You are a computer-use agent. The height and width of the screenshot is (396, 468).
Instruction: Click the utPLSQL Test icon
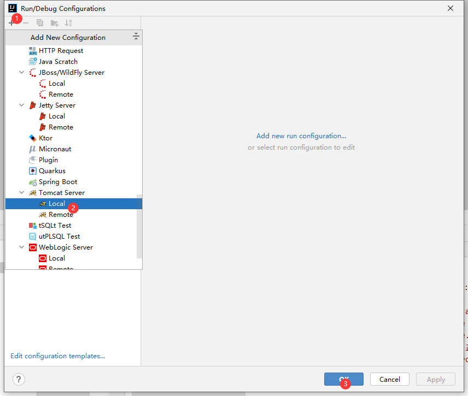33,237
